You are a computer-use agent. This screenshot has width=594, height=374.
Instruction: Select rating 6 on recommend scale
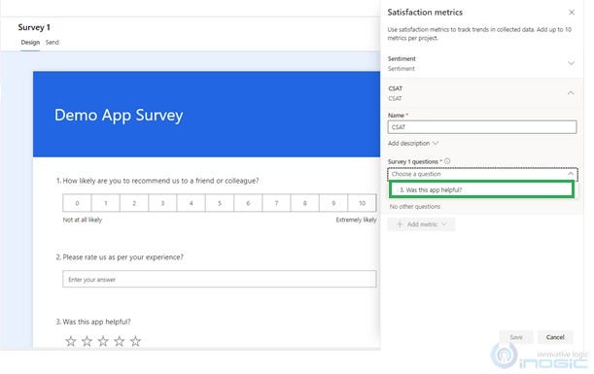point(248,203)
